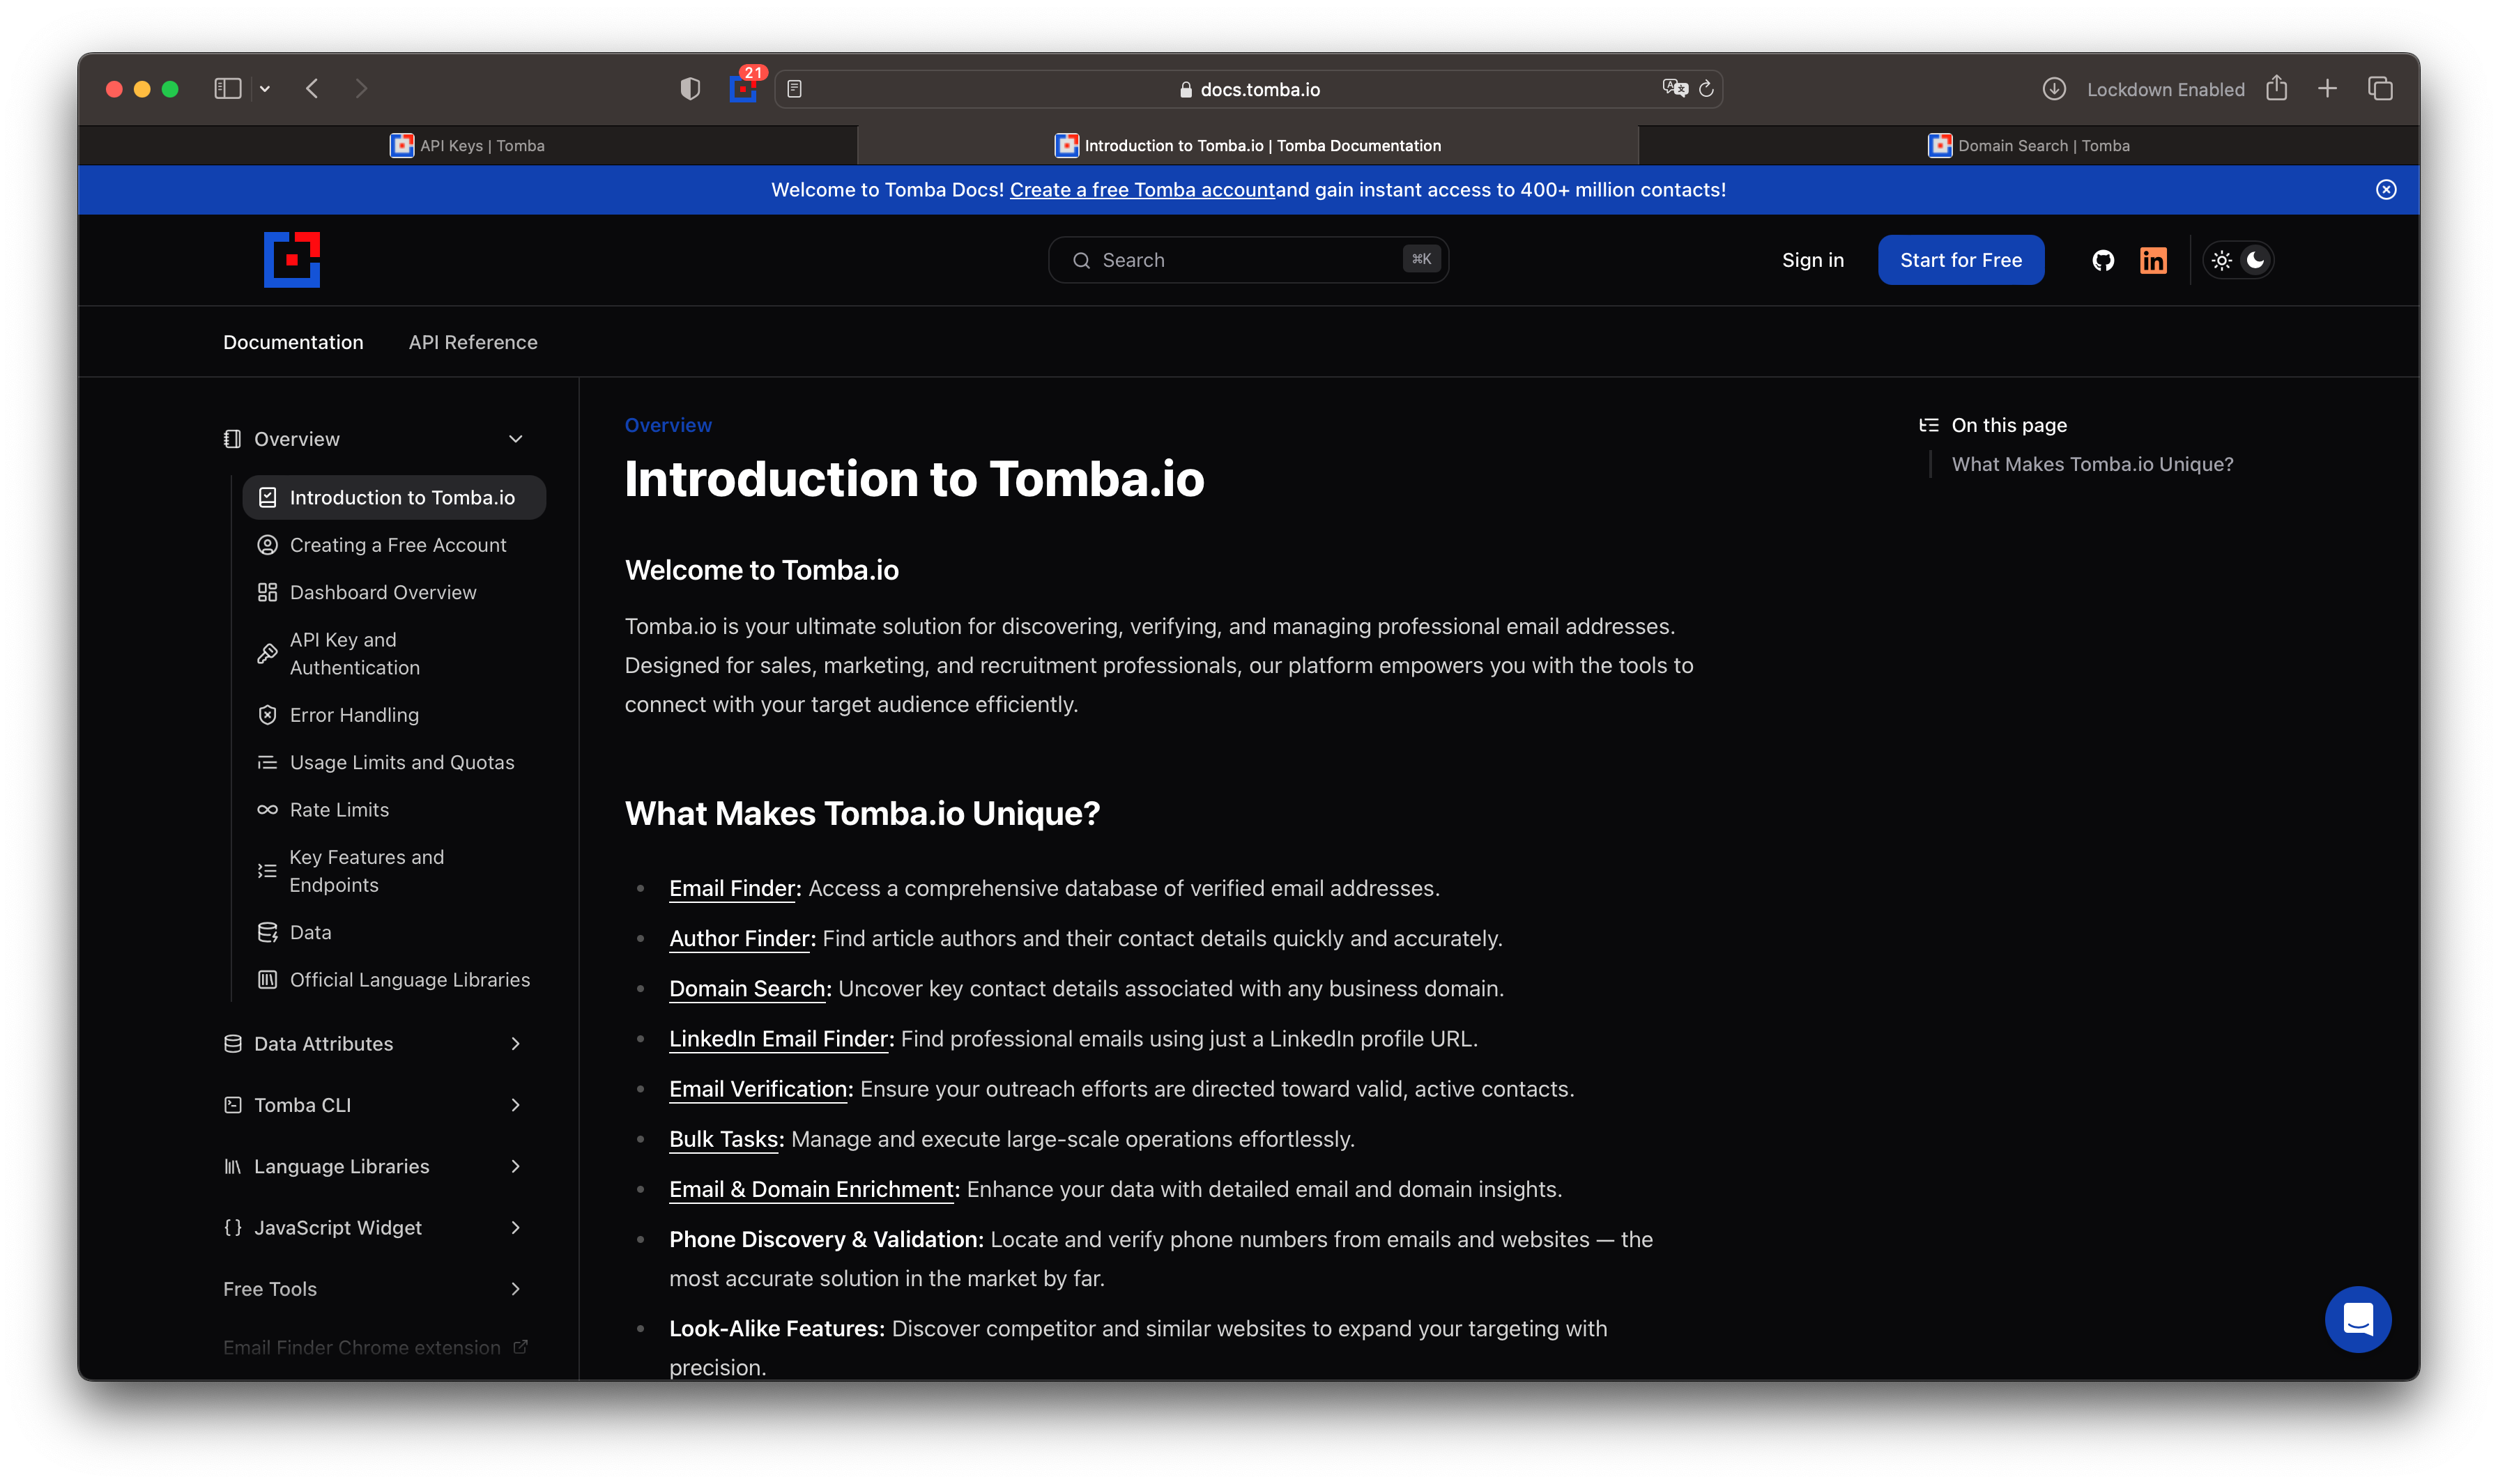The image size is (2498, 1484).
Task: Click the address bar docs.tomba.io
Action: tap(1248, 89)
